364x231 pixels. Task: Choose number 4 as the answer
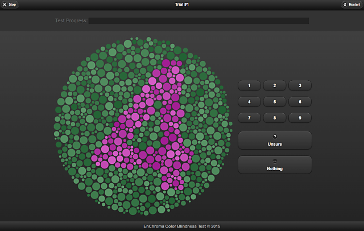[249, 102]
